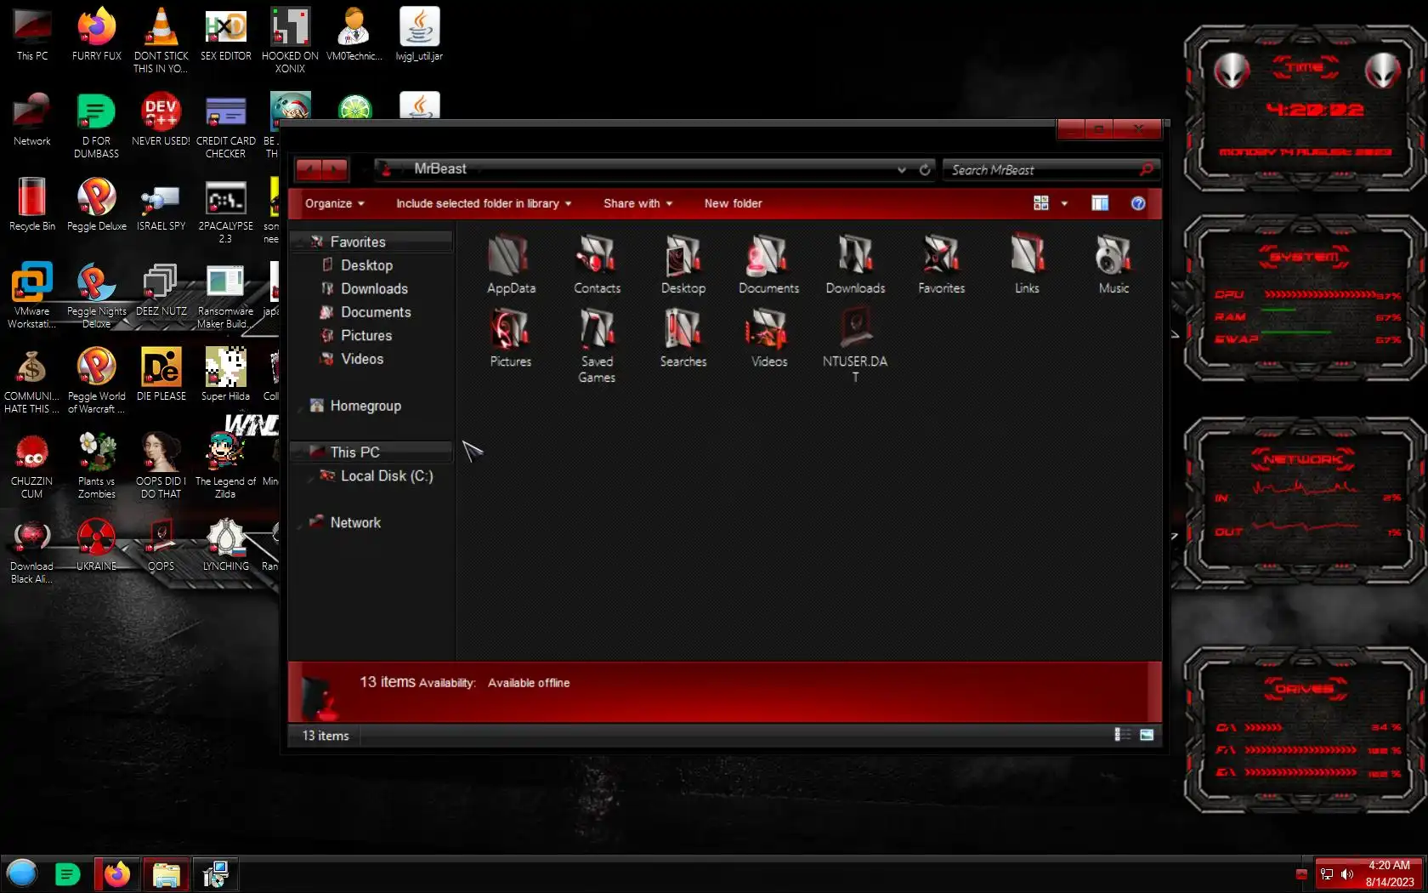1428x893 pixels.
Task: Open the Share with menu
Action: pyautogui.click(x=638, y=203)
